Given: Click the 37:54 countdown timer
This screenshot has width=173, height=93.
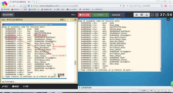Looking at the screenshot, I should [x=166, y=15].
